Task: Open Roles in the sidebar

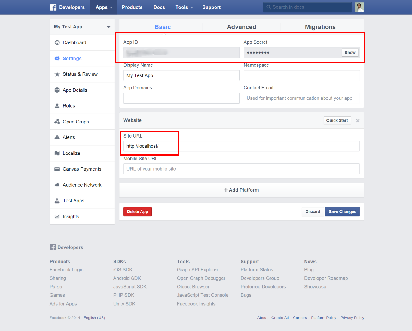Action: (x=82, y=106)
